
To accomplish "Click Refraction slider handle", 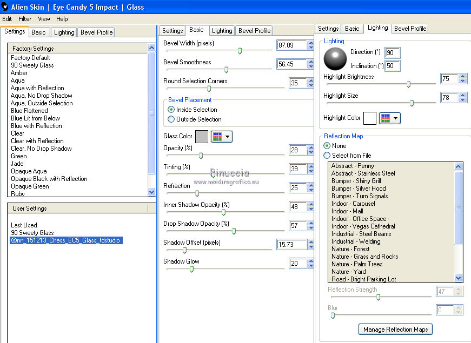I will pos(197,193).
